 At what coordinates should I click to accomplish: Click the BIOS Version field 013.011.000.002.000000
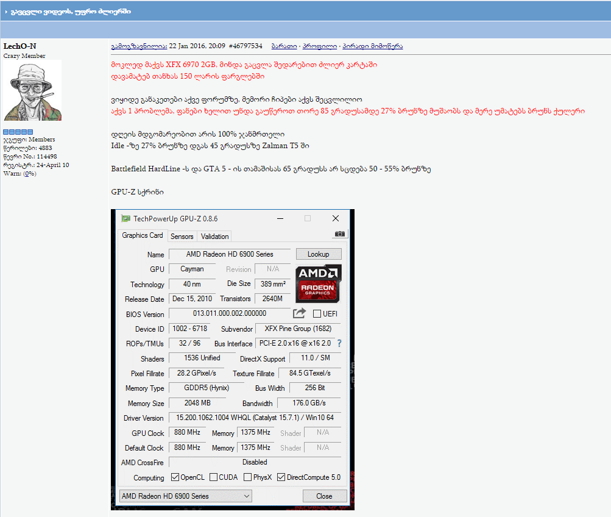230,313
